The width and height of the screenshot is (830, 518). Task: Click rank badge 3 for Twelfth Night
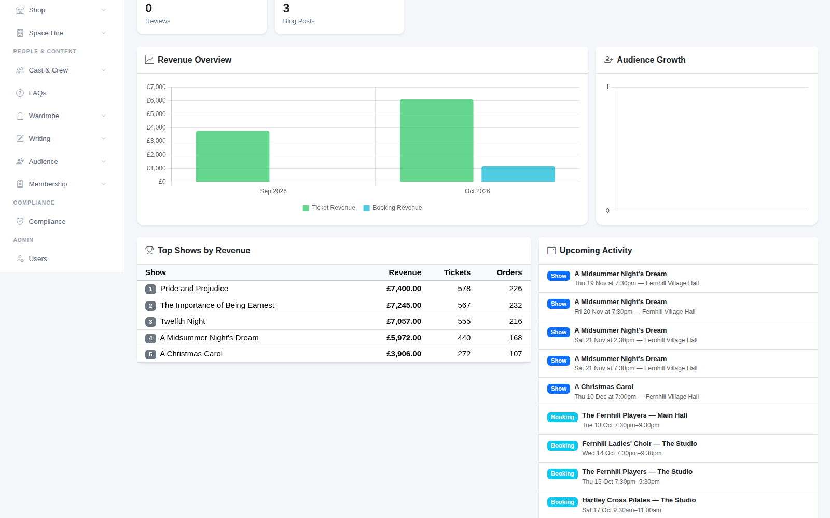(x=150, y=322)
